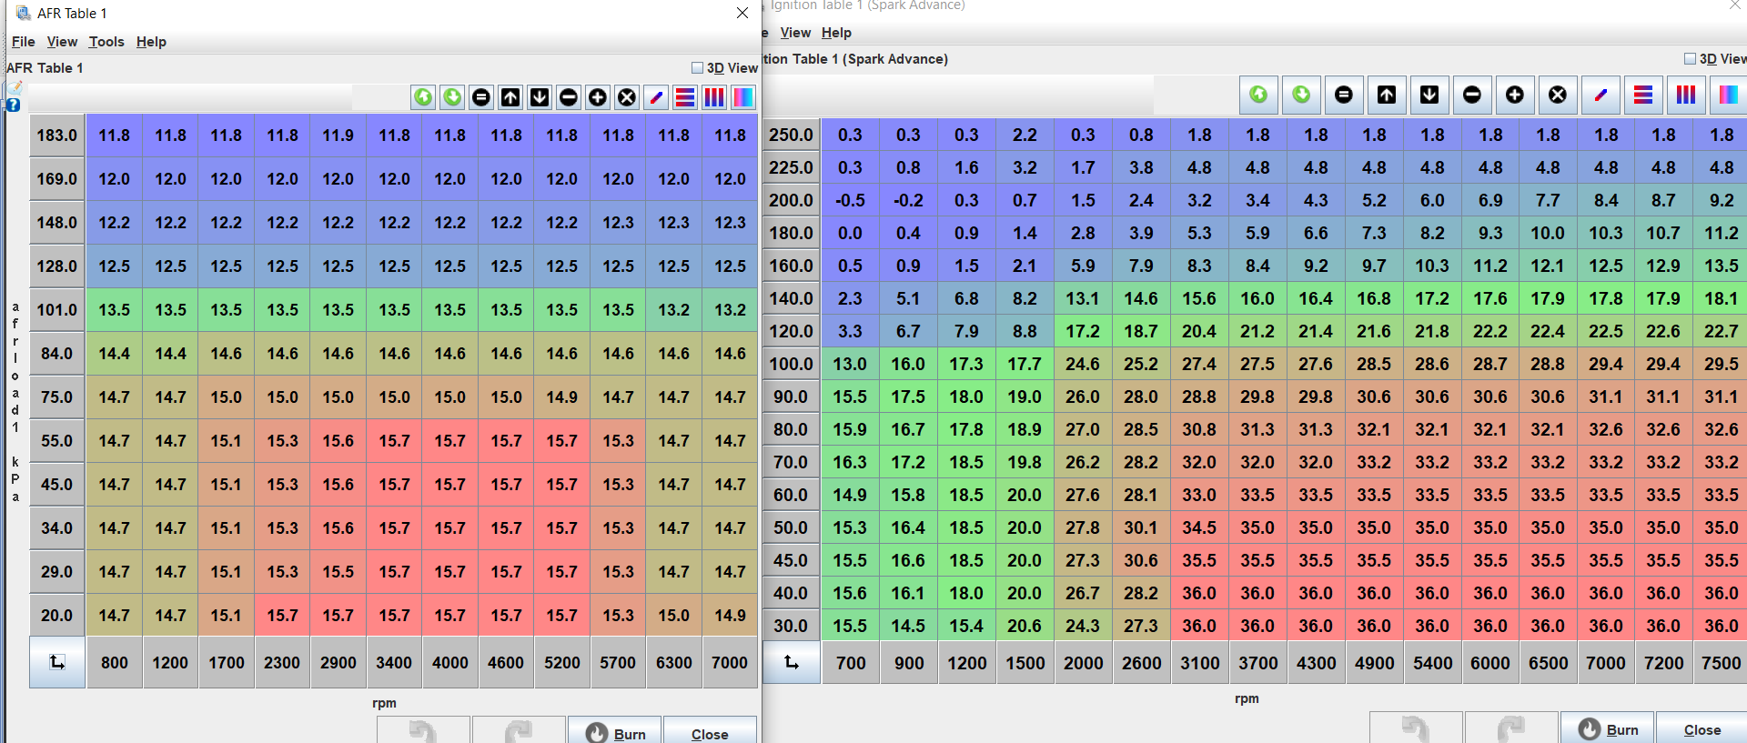Screen dimensions: 1747x743
Task: Click the decrement (minus) icon in Ignition toolbar
Action: pyautogui.click(x=1471, y=95)
